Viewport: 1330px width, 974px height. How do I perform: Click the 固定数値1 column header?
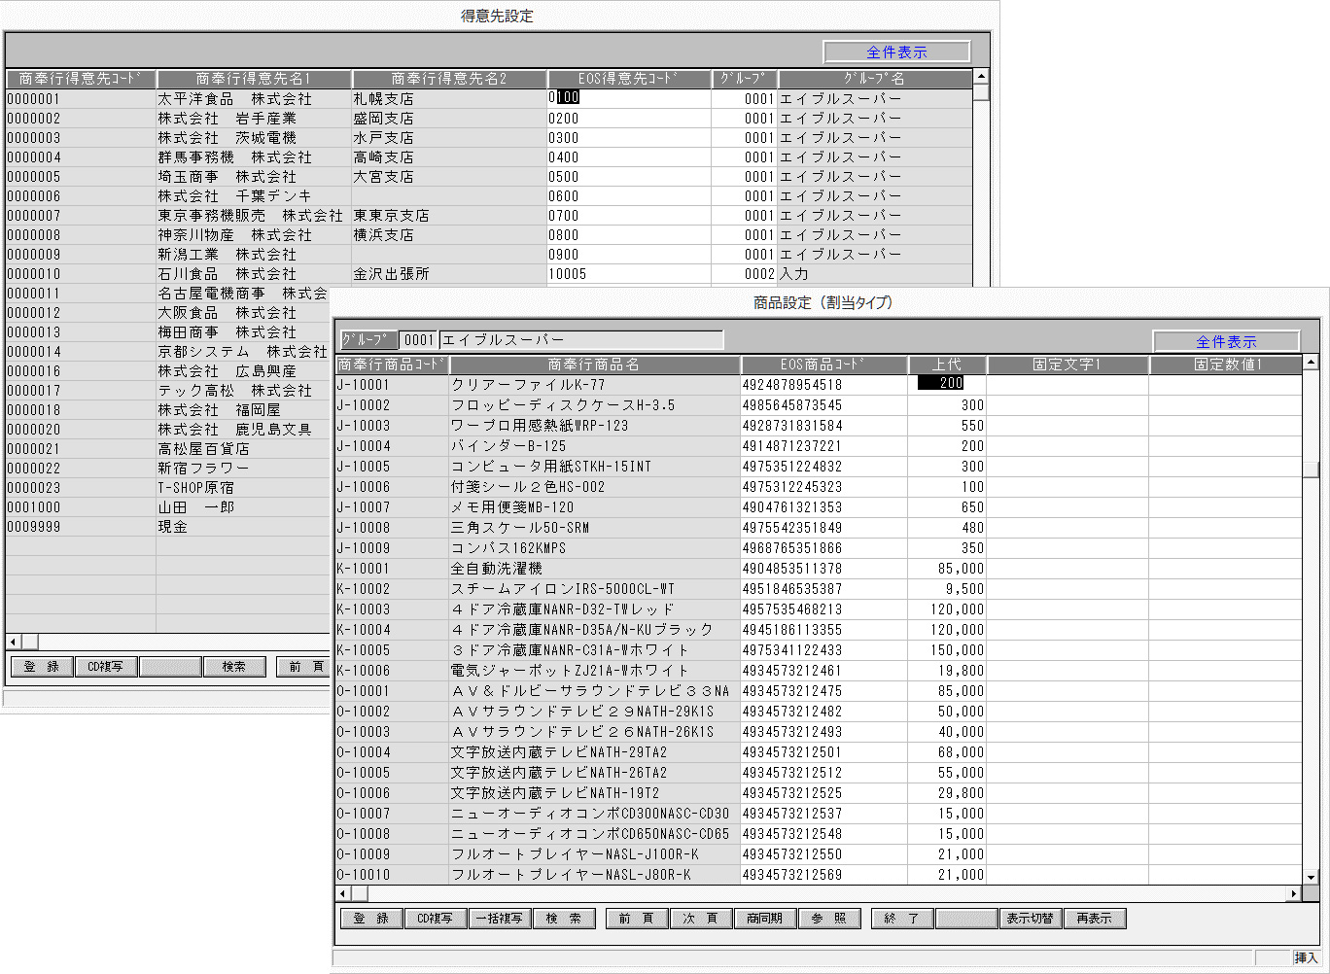click(1226, 365)
